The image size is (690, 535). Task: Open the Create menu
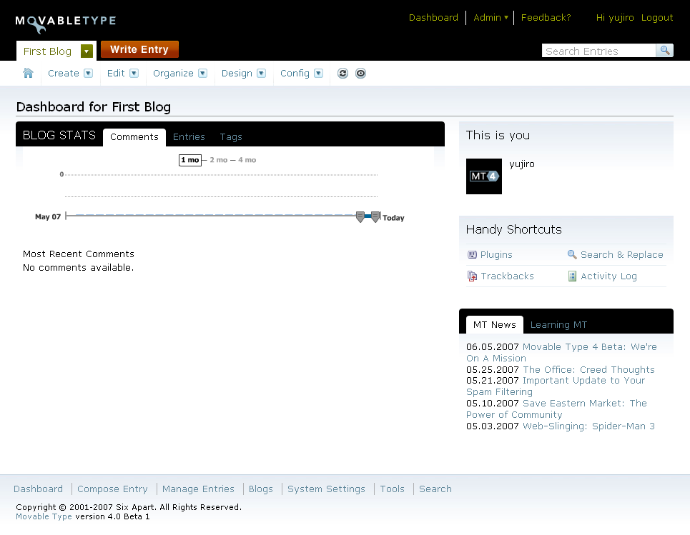tap(64, 74)
